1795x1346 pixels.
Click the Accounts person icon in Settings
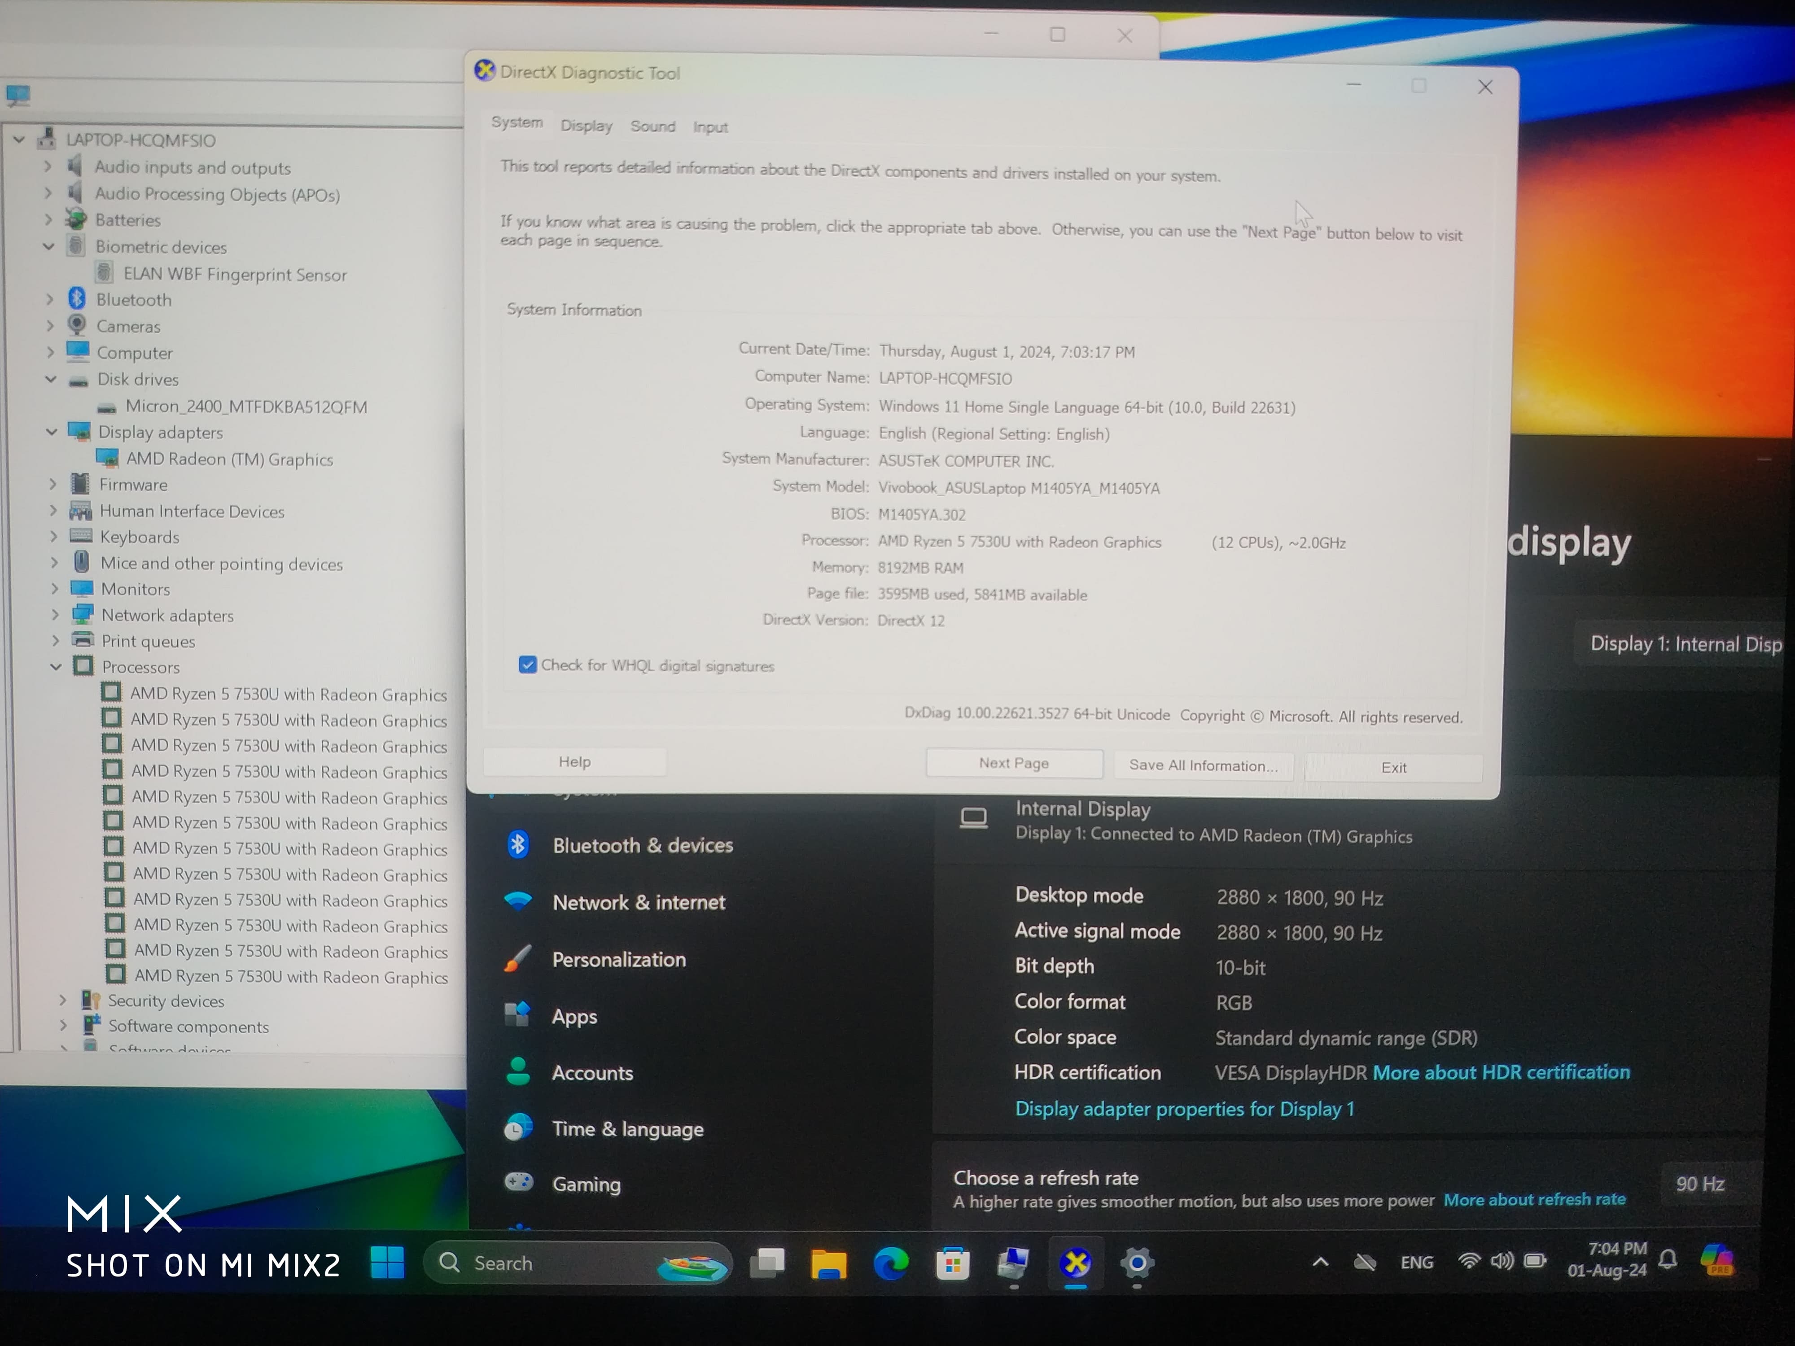[x=518, y=1072]
